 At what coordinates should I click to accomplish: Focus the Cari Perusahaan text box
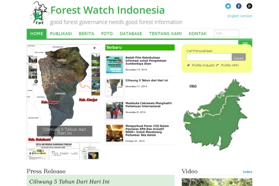point(209,57)
